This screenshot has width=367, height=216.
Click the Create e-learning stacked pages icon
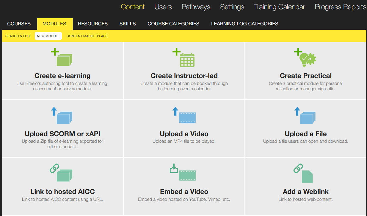(62, 58)
